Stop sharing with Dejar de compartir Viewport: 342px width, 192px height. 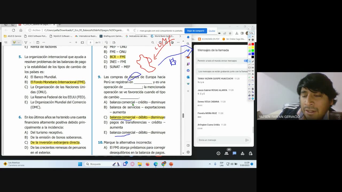196,31
